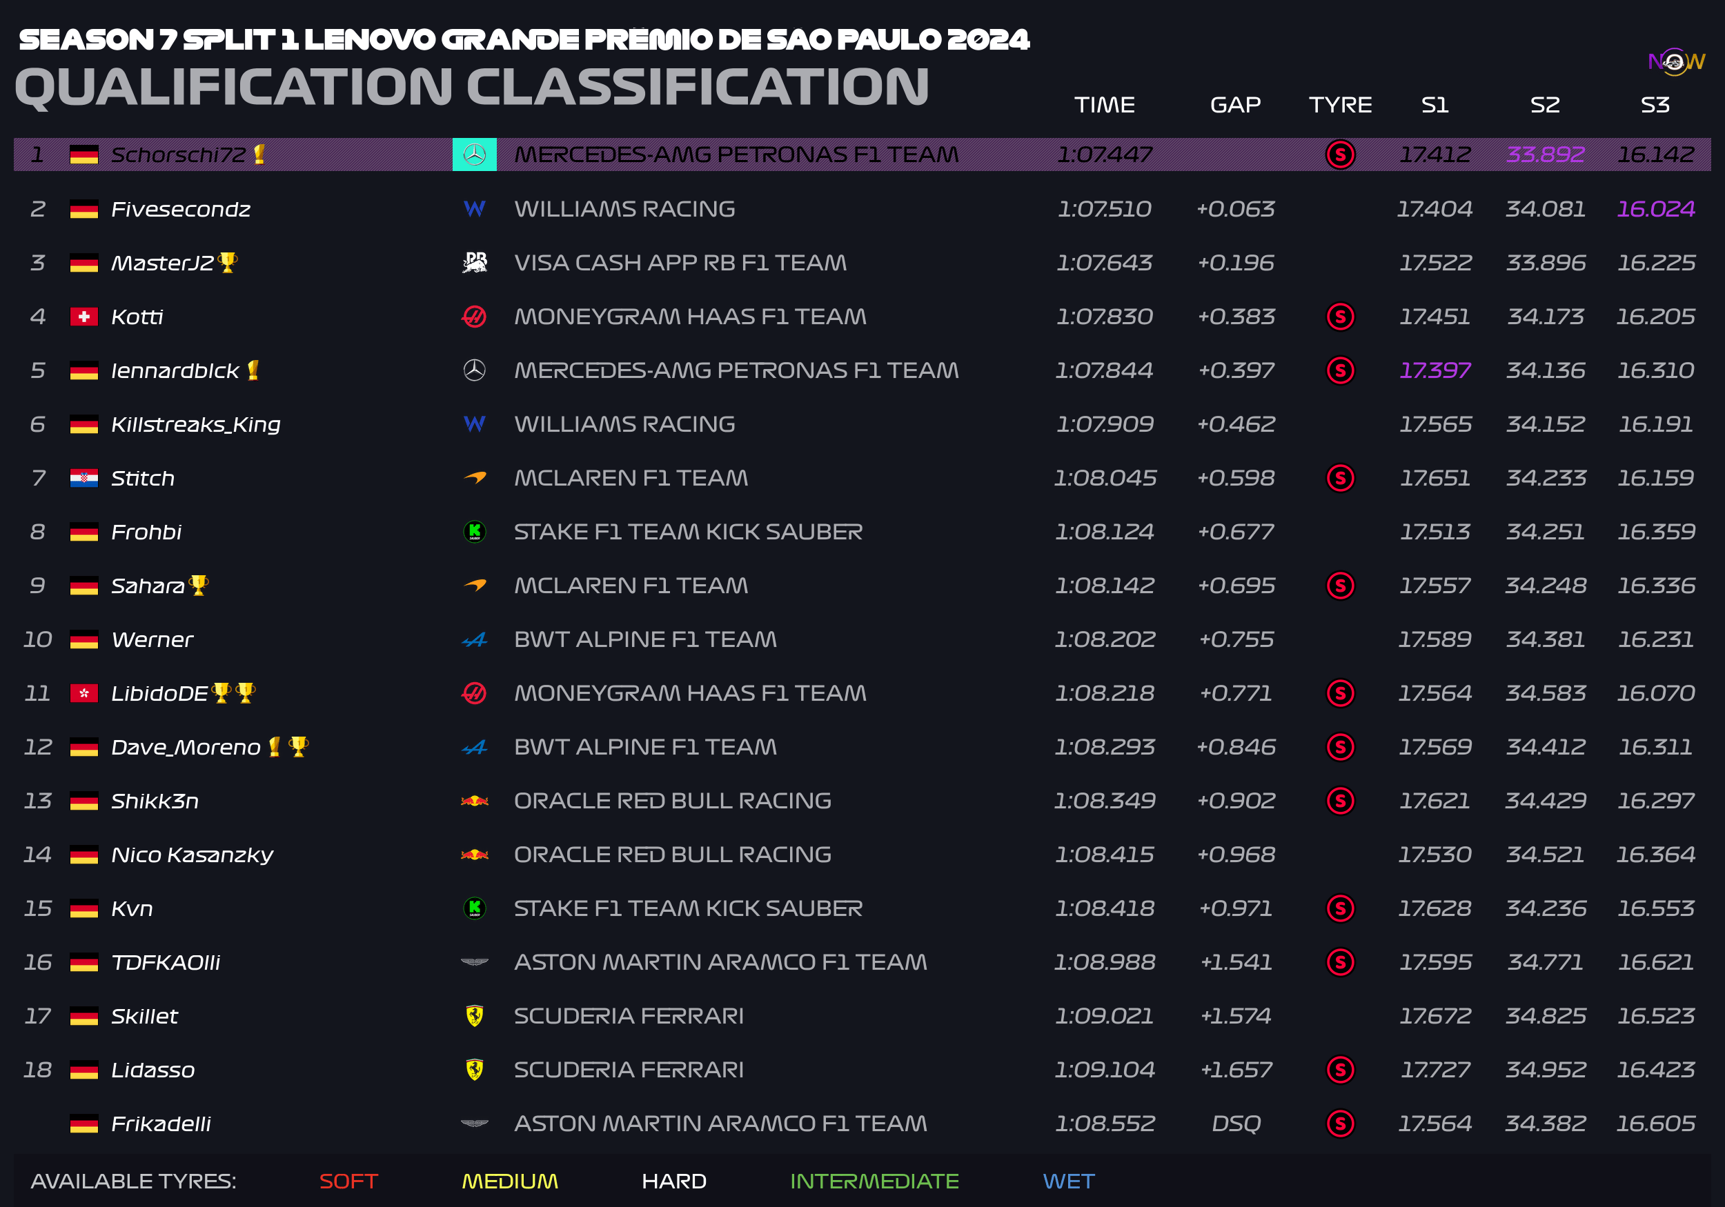Click the Red Bull logo beside Shikk3n
This screenshot has height=1207, width=1725.
click(x=474, y=801)
